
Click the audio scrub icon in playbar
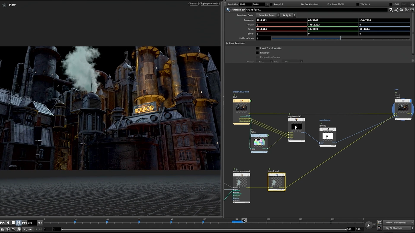coord(8,229)
